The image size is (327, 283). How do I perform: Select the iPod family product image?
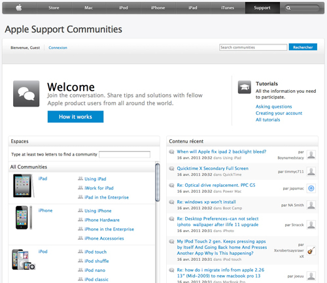[x=24, y=259]
